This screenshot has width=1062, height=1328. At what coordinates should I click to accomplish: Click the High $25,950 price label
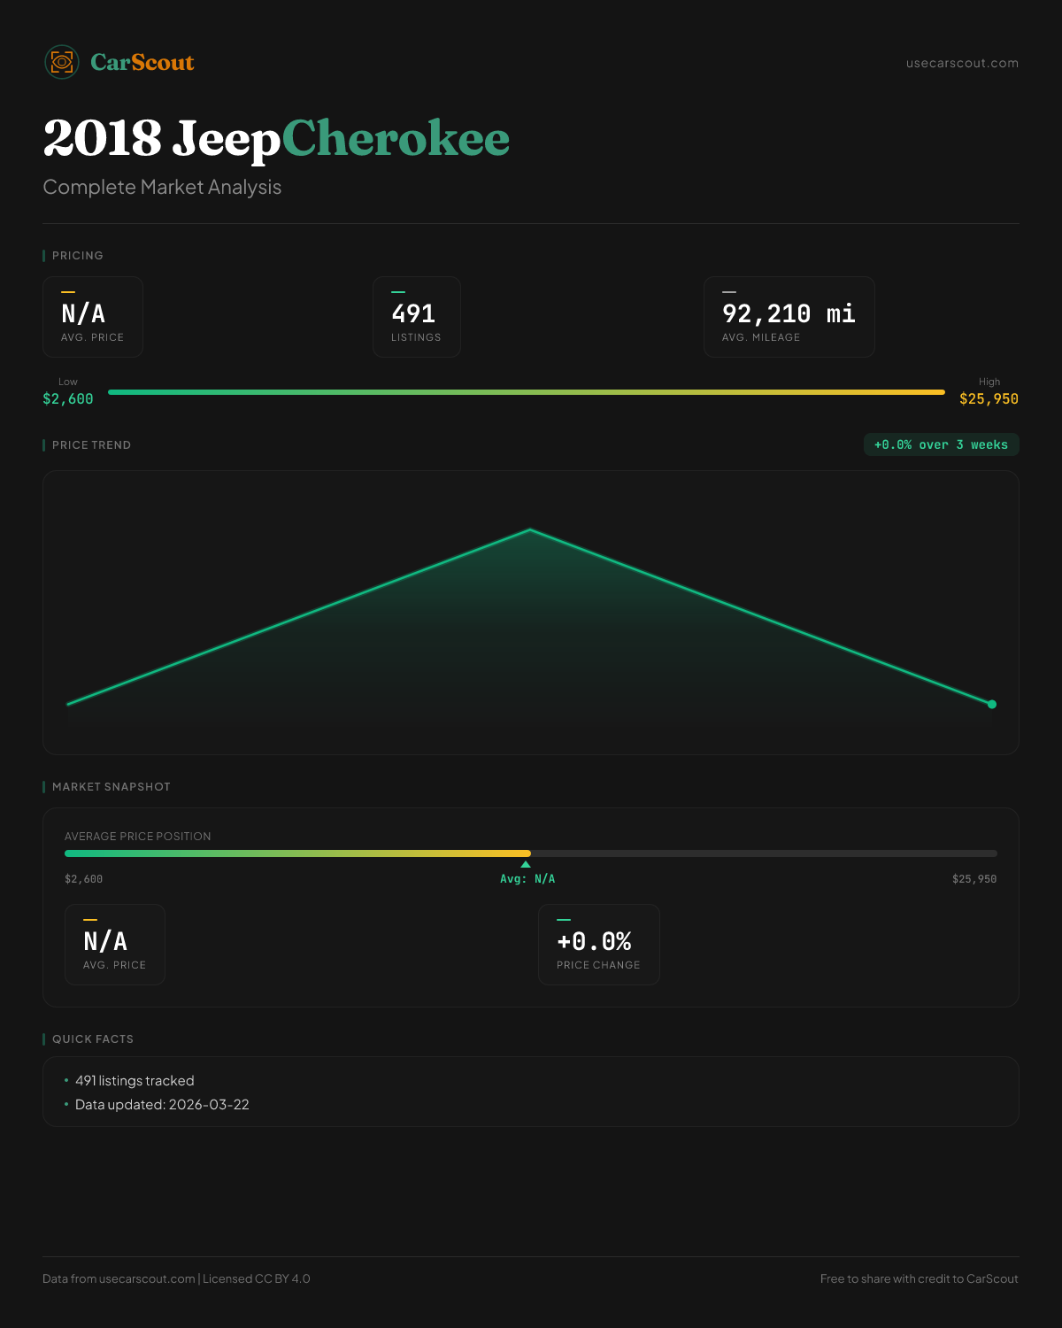tap(989, 391)
